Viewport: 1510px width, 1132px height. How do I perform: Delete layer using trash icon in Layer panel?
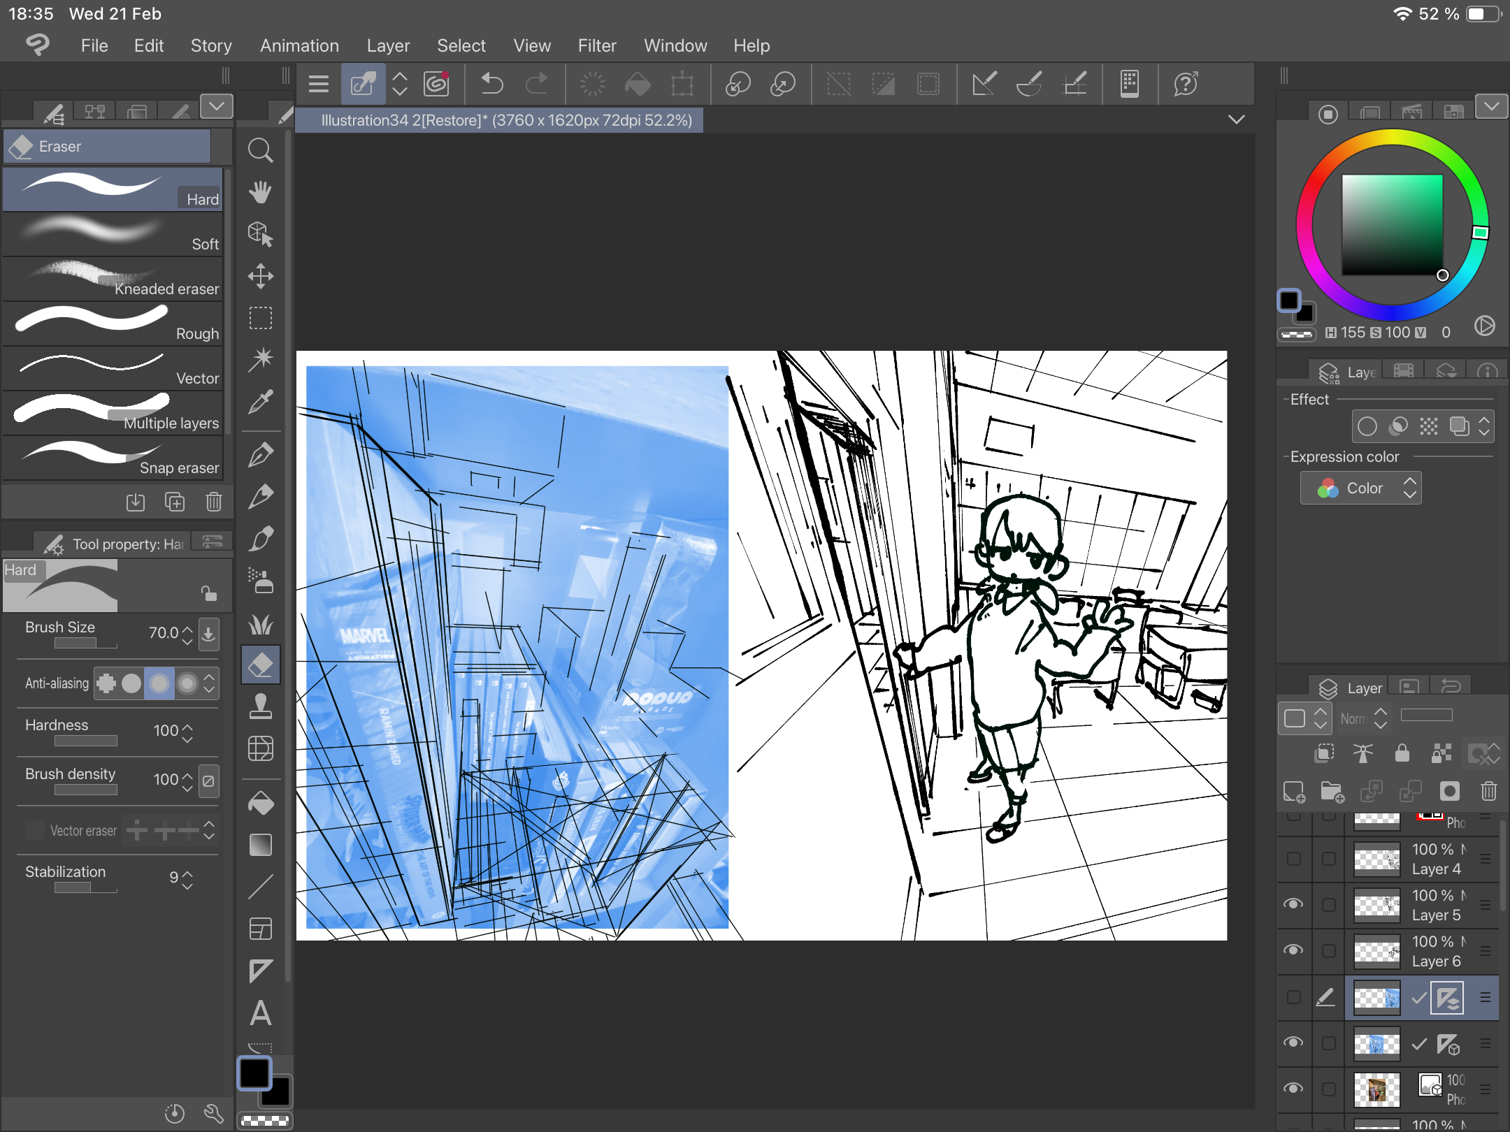(1488, 791)
